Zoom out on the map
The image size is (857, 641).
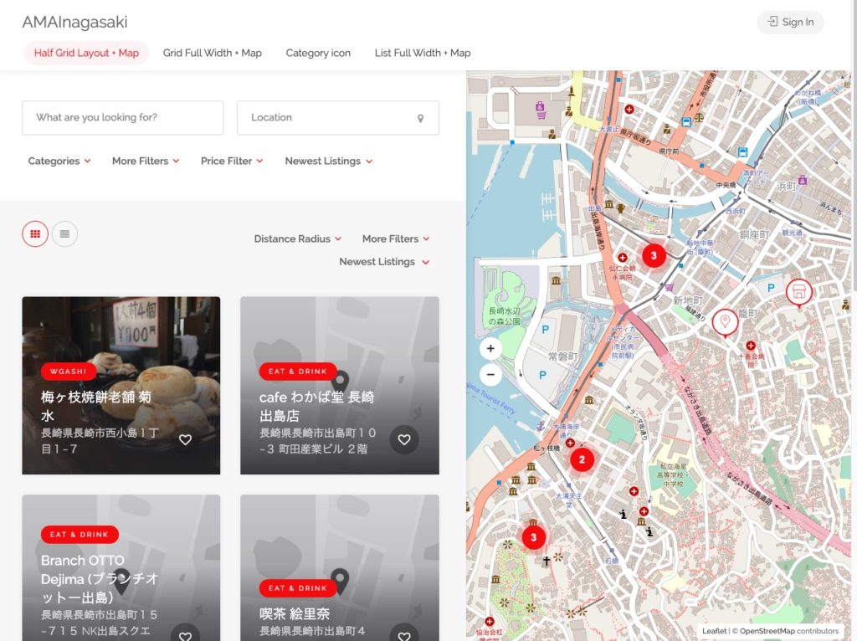pyautogui.click(x=490, y=374)
